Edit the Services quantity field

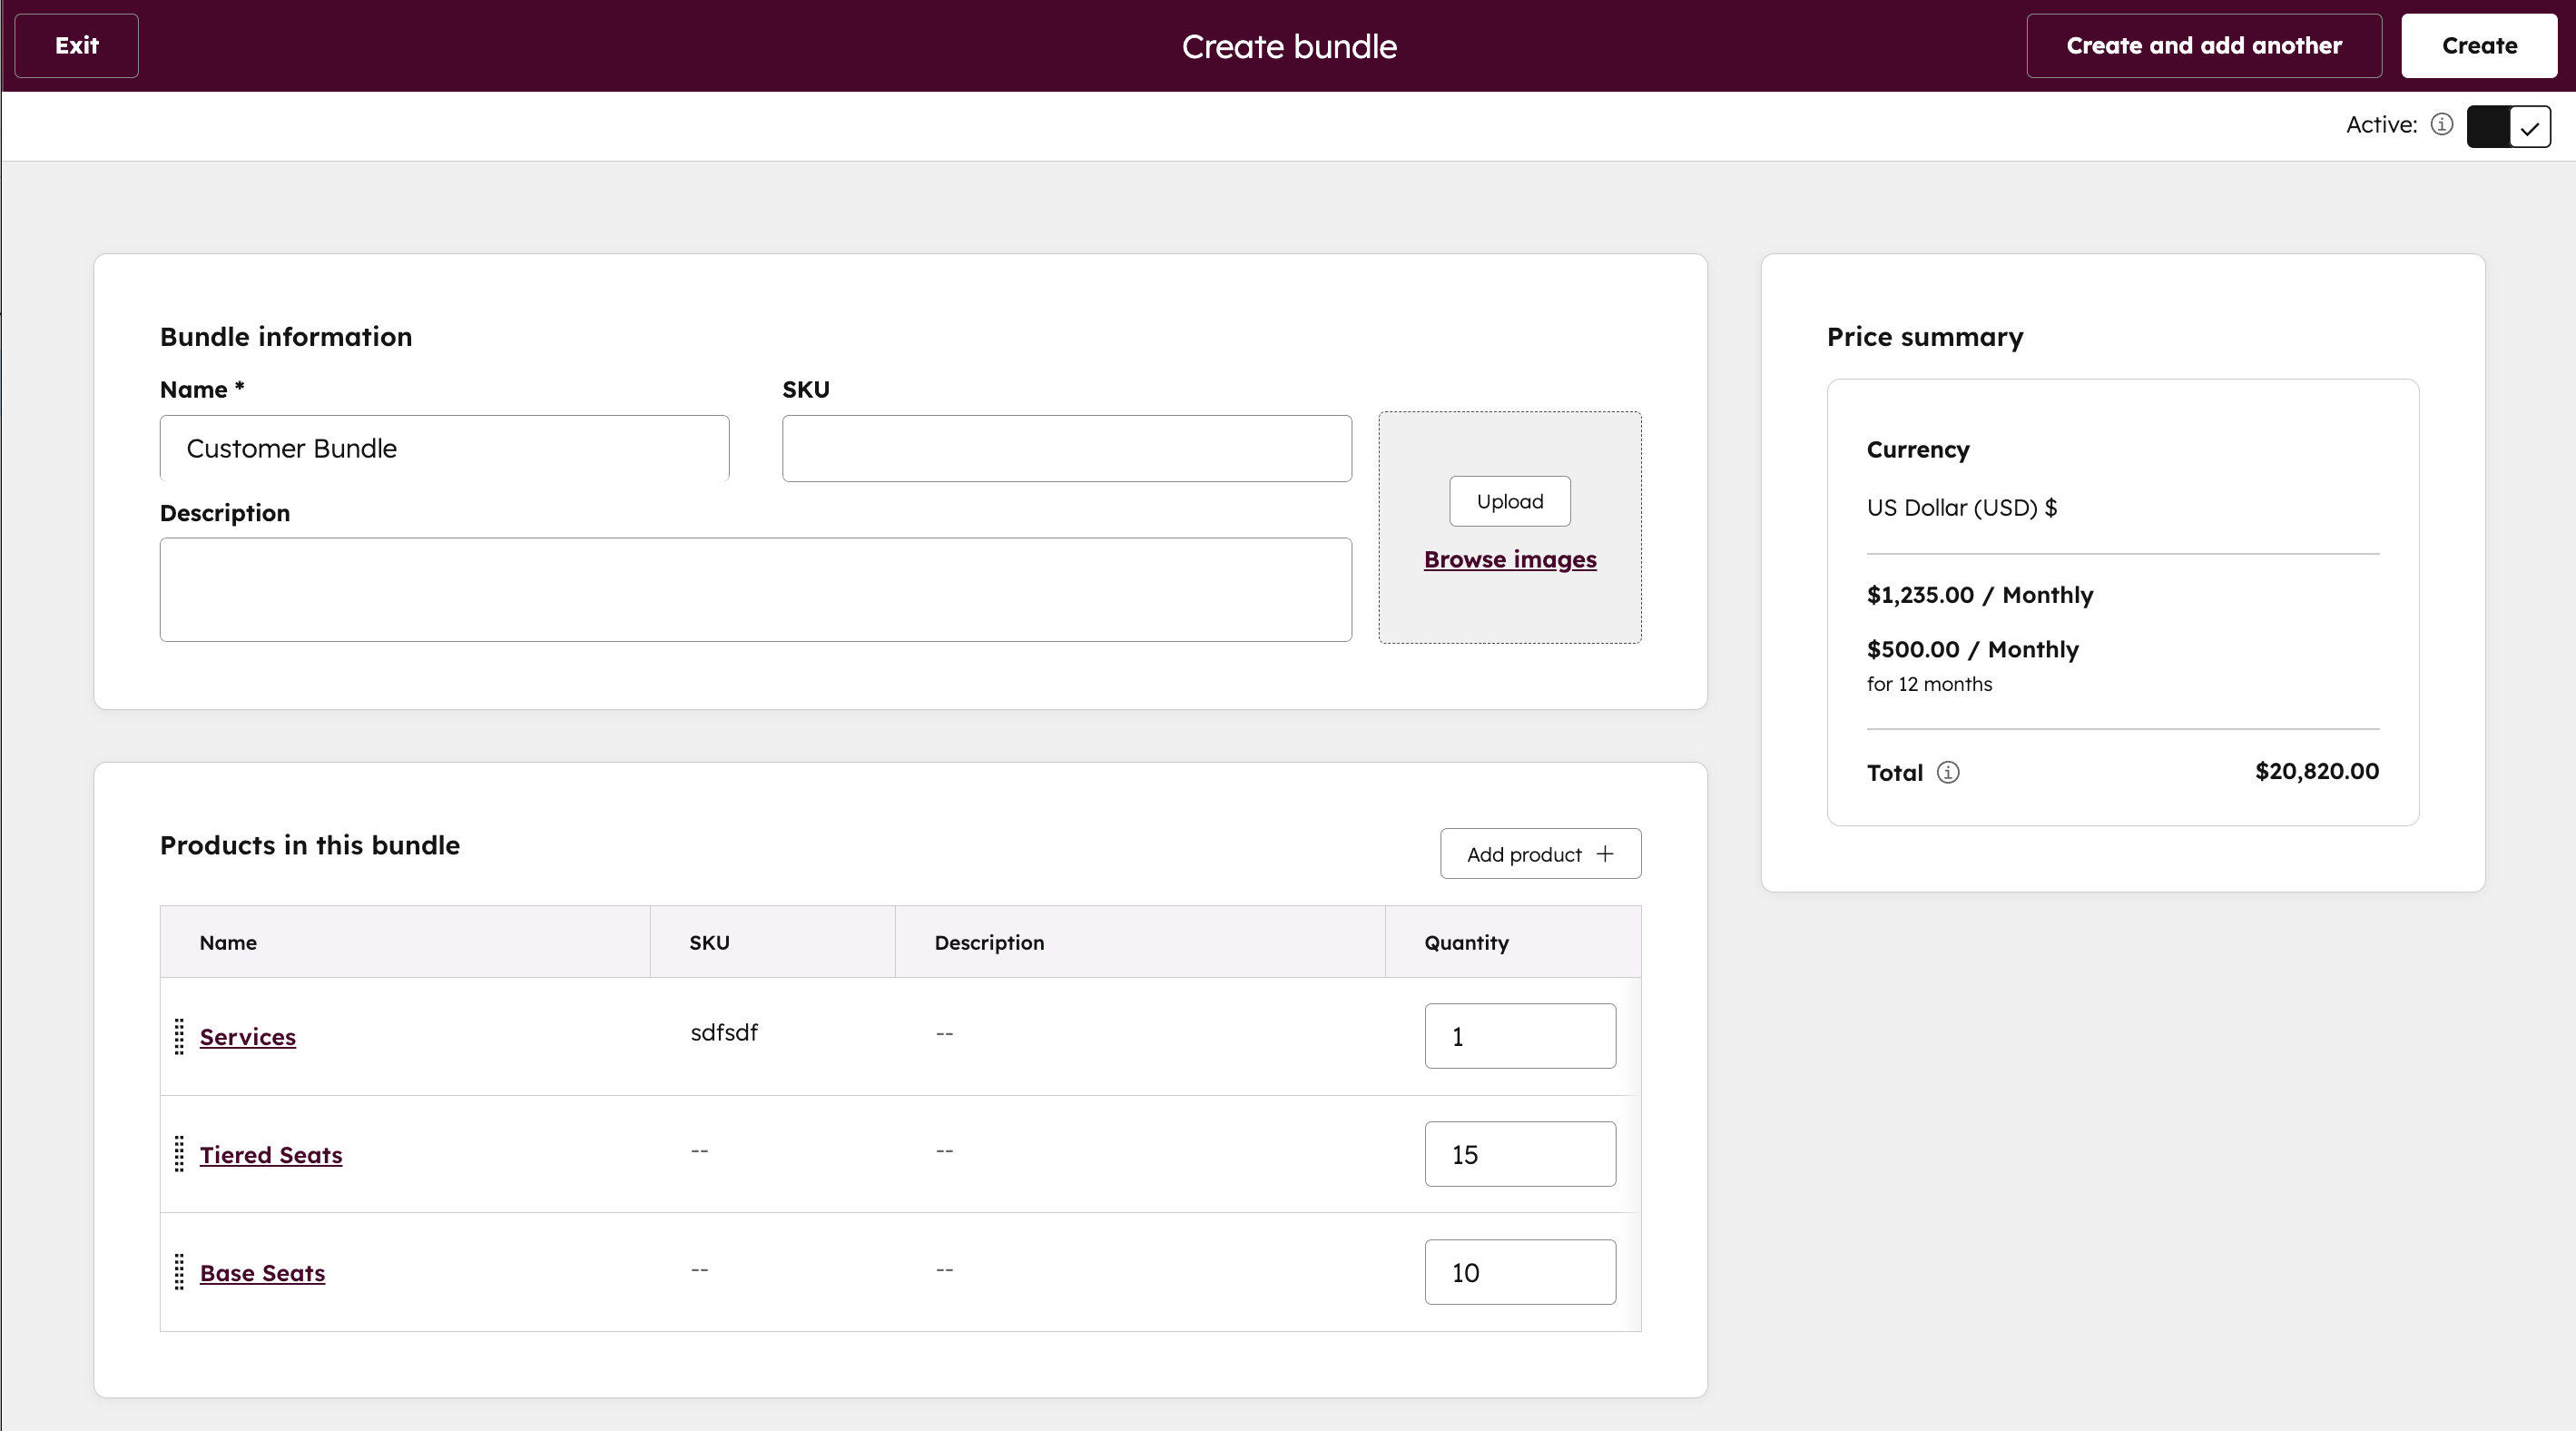click(x=1519, y=1036)
